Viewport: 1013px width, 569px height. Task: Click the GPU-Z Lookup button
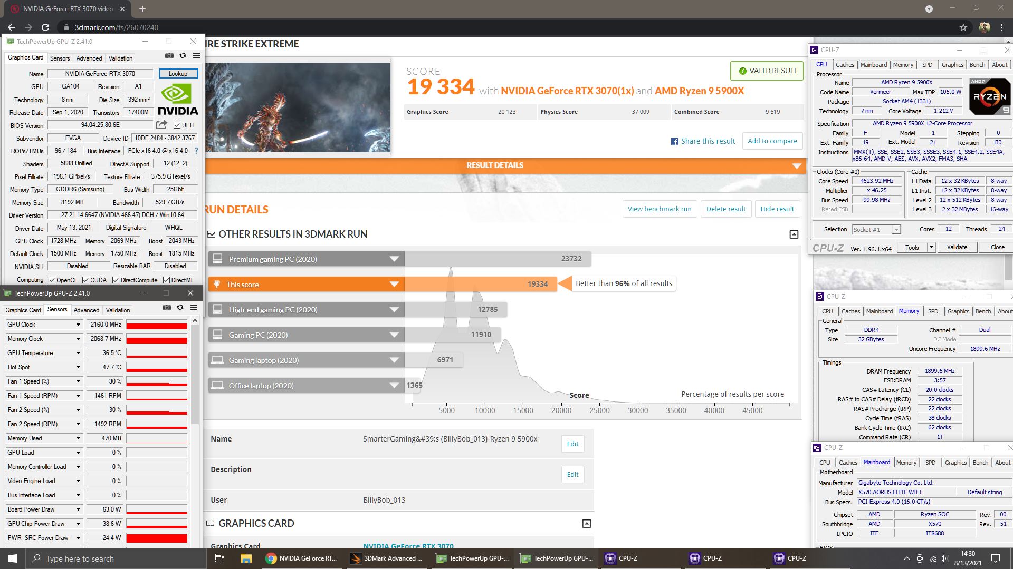click(x=178, y=74)
